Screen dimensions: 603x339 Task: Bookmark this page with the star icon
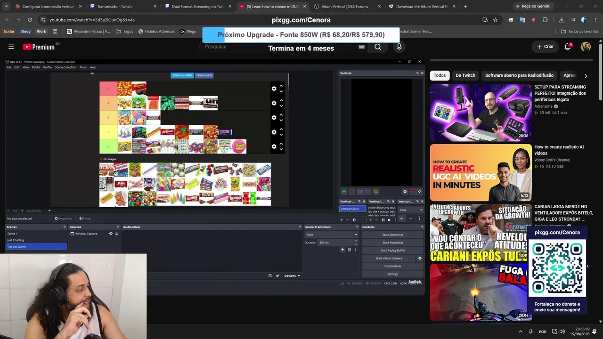495,20
